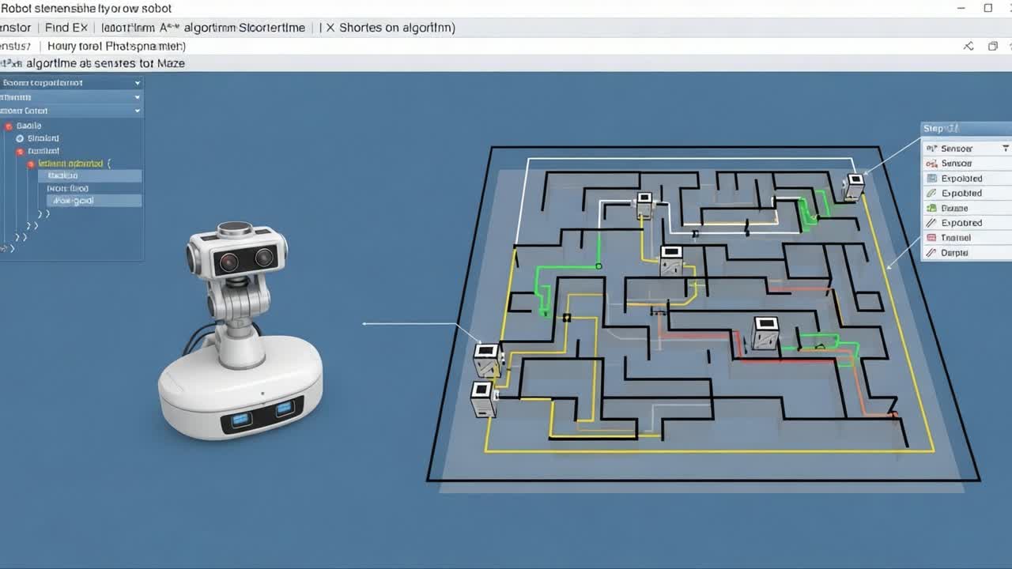Select the Simulate radio button in the tree

click(19, 138)
